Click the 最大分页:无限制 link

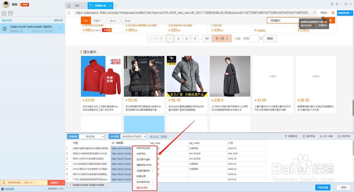click(x=159, y=137)
